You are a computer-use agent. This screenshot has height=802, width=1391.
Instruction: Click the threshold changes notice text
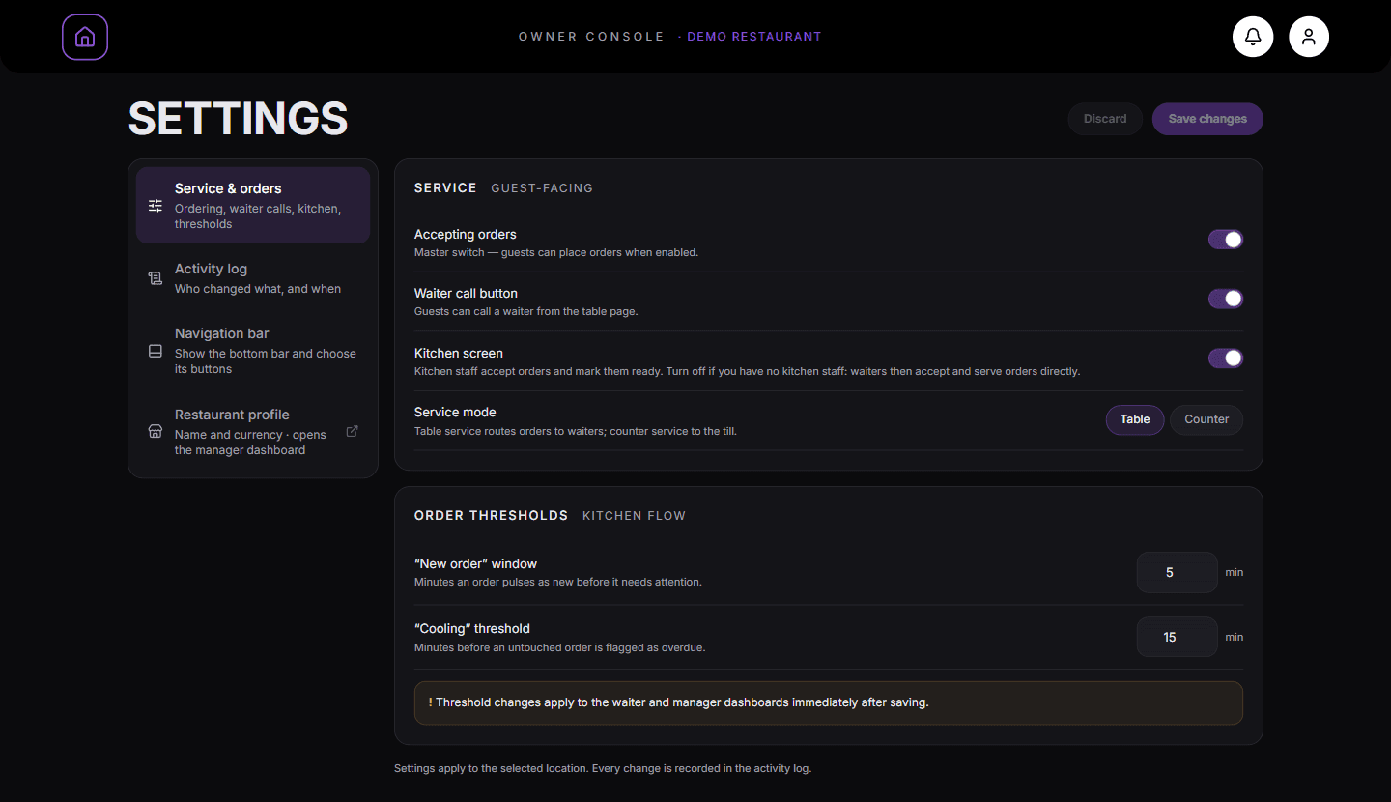pos(682,702)
